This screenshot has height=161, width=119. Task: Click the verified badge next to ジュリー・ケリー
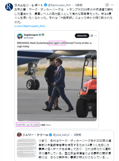point(50,135)
